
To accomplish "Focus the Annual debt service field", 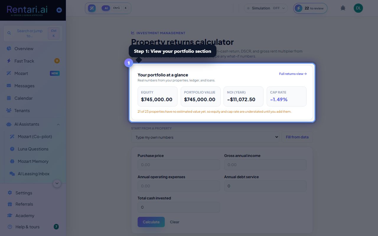I will pyautogui.click(x=265, y=186).
